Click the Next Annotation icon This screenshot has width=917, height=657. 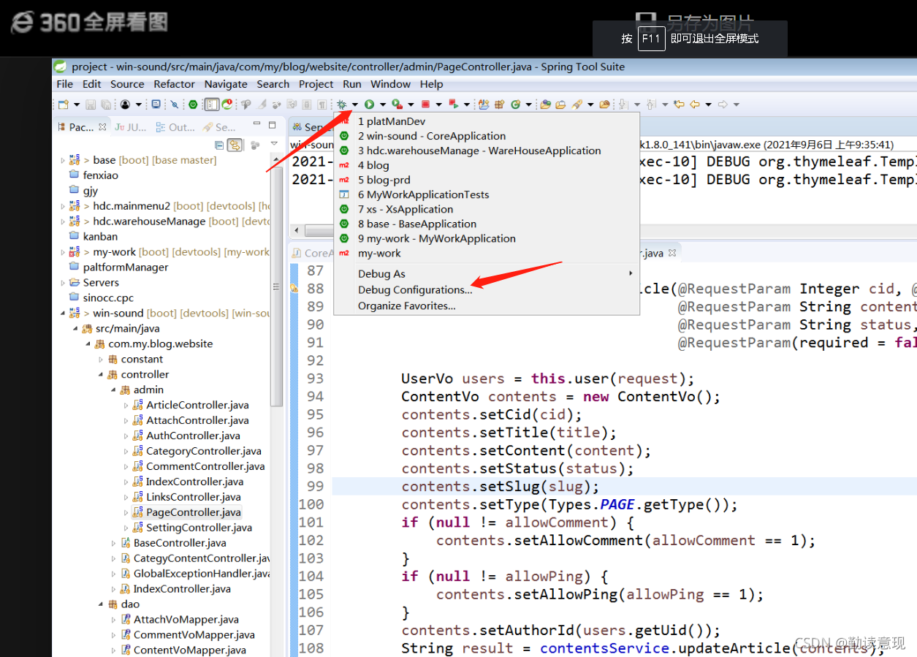(x=623, y=105)
